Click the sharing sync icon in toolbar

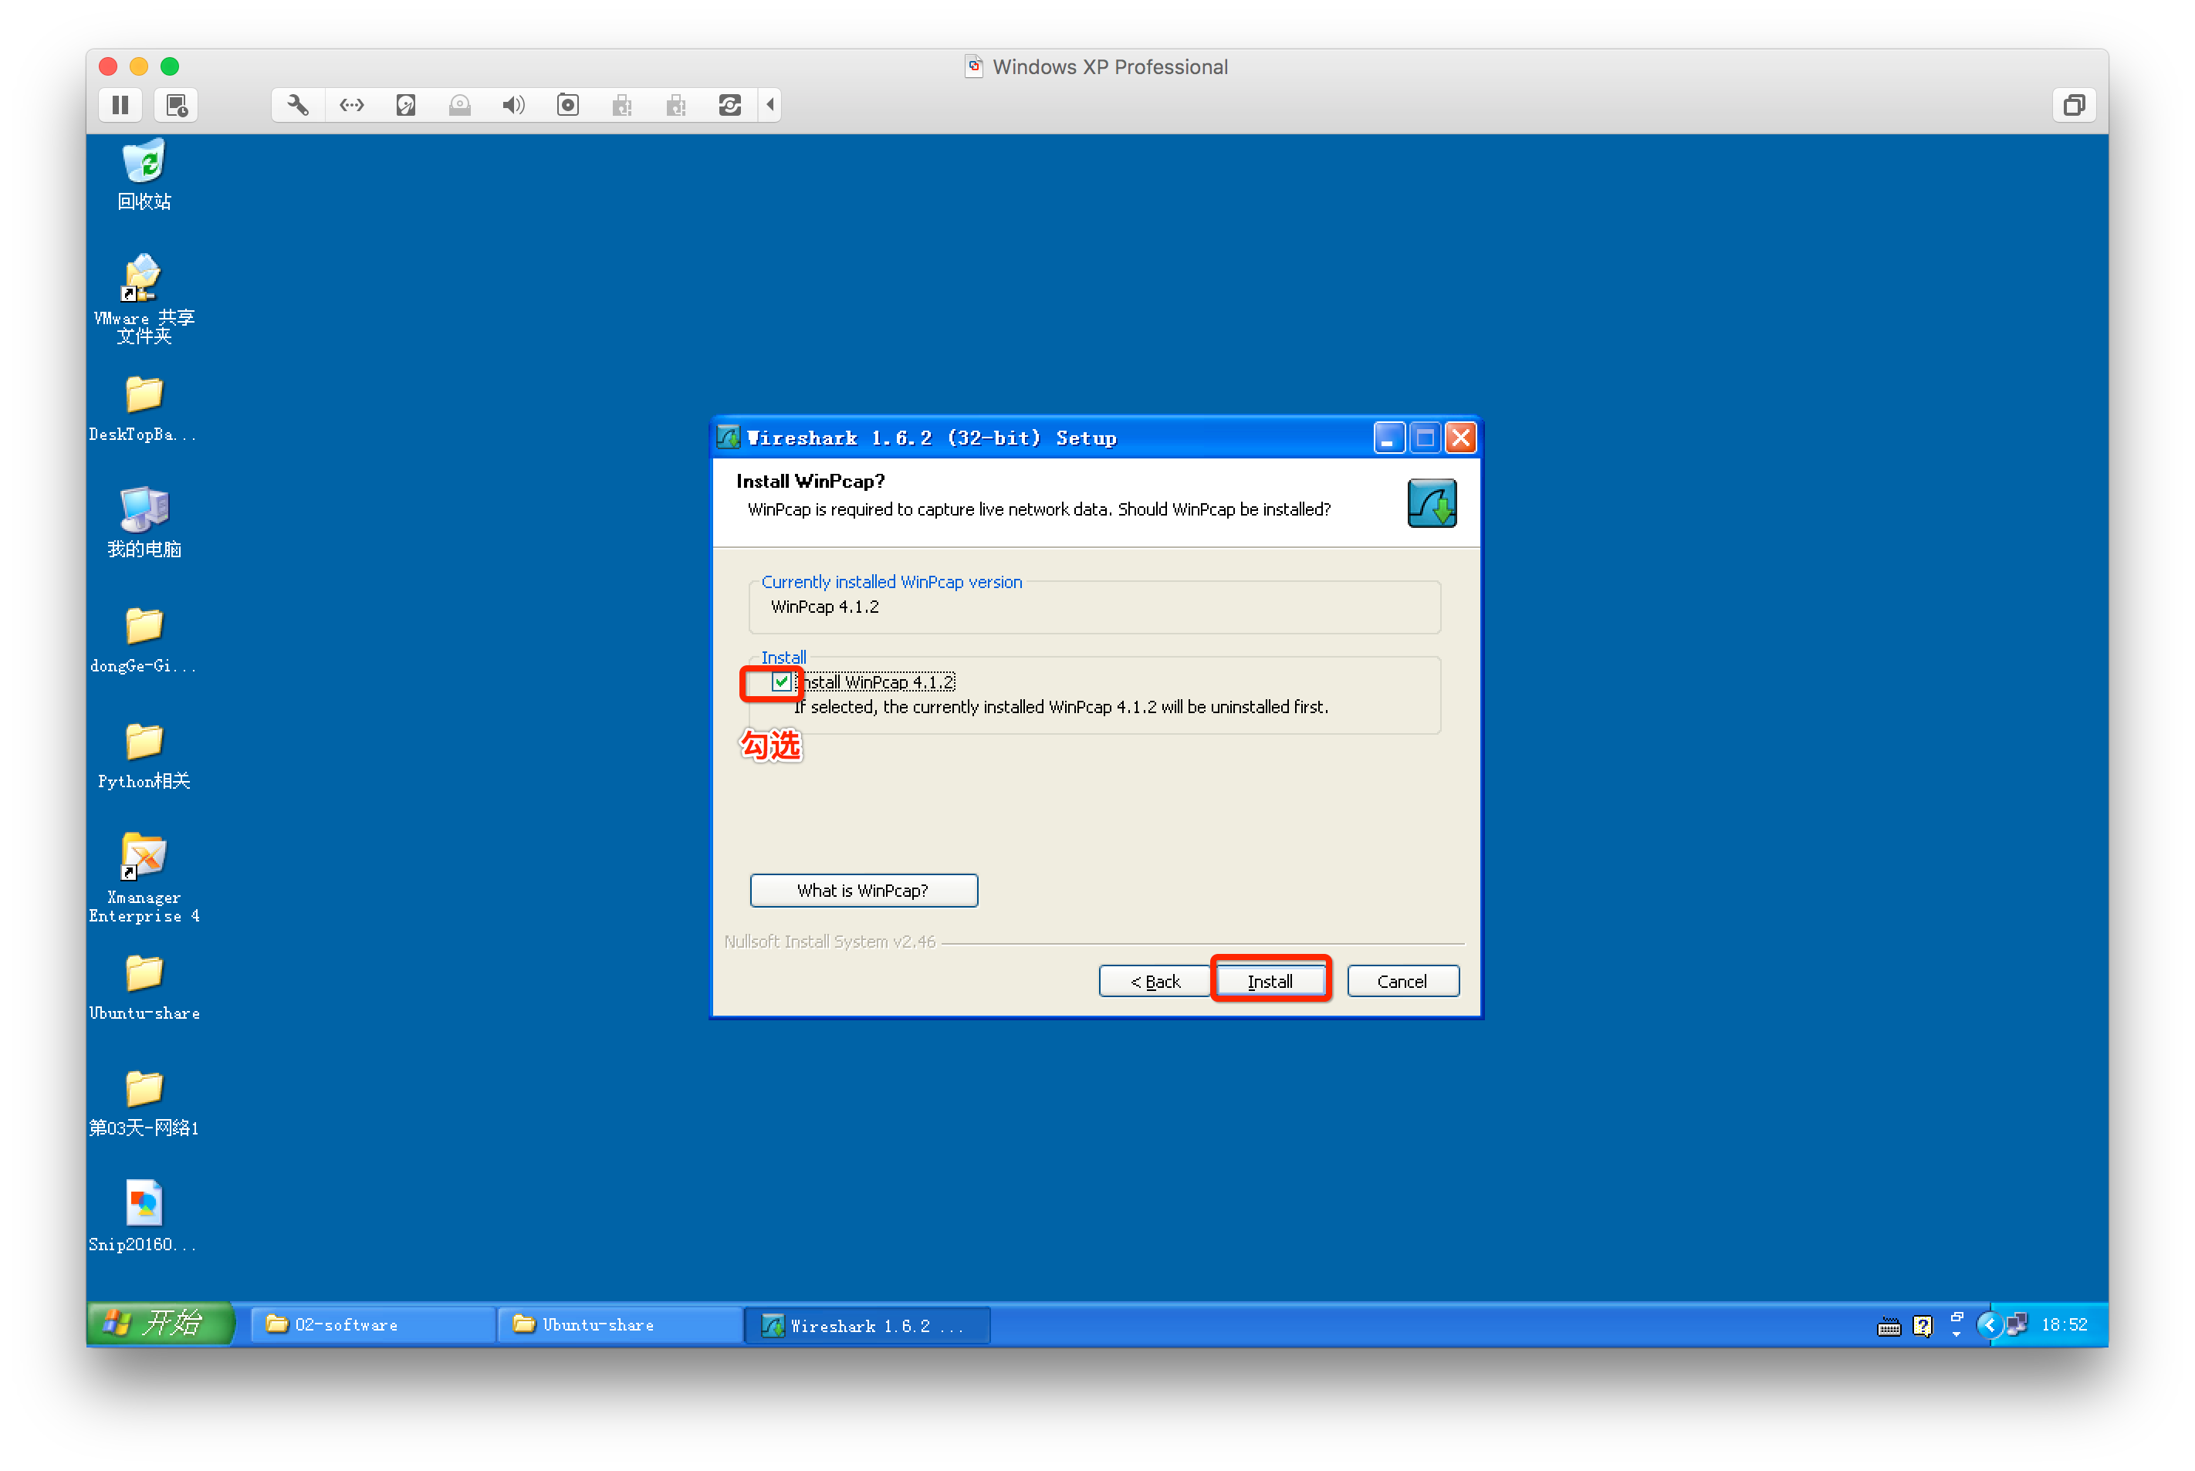click(730, 105)
